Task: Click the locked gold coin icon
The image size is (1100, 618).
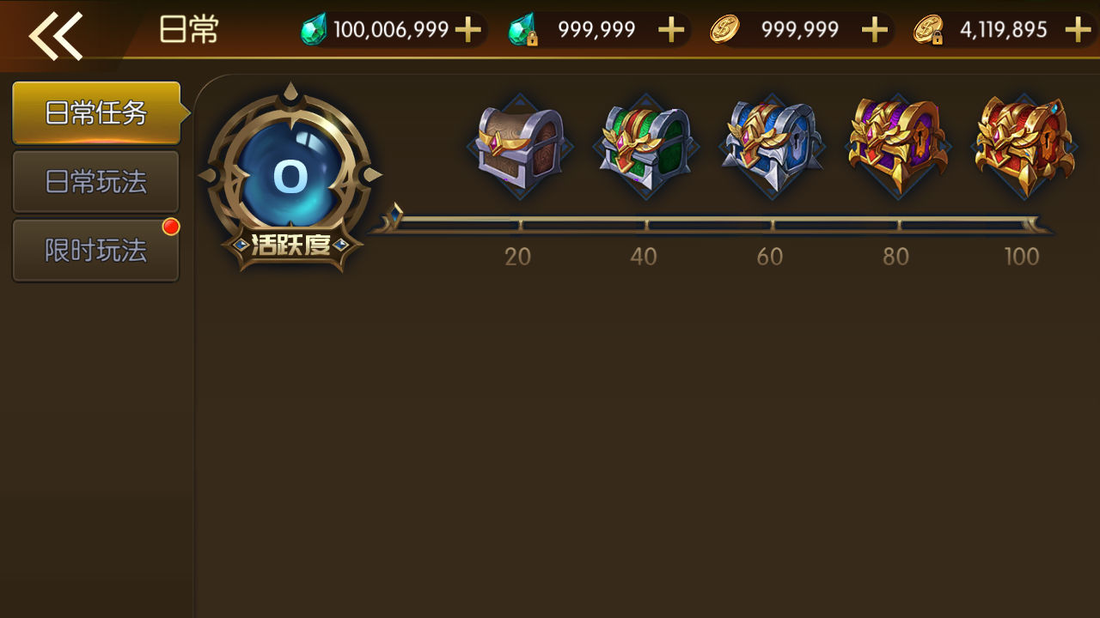Action: click(x=929, y=30)
